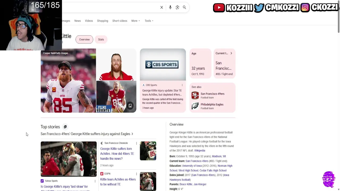Viewport: 340px width, 191px height.
Task: Switch to the Videos tab
Action: coord(89,21)
